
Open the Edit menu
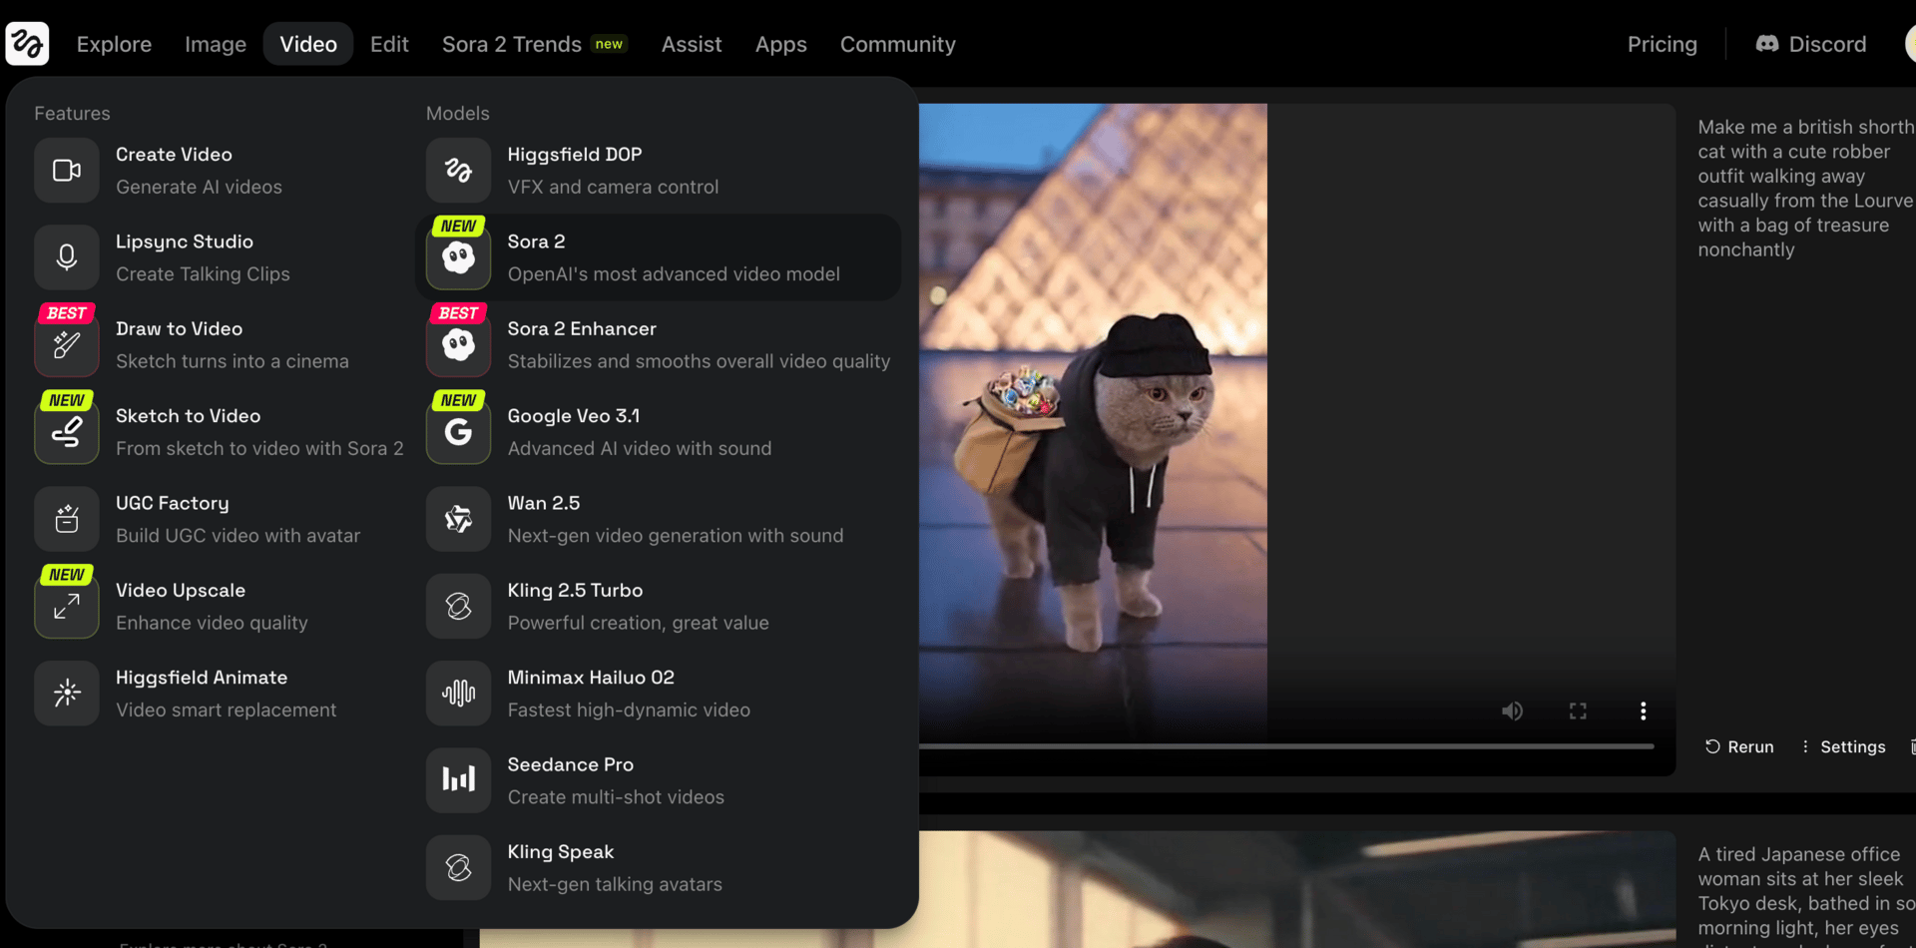389,44
